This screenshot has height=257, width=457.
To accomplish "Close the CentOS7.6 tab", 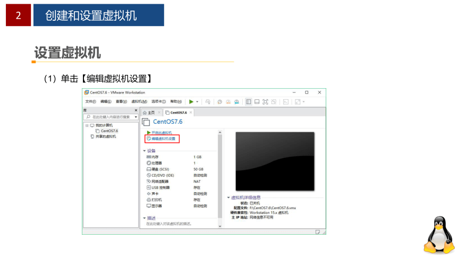I will click(191, 113).
